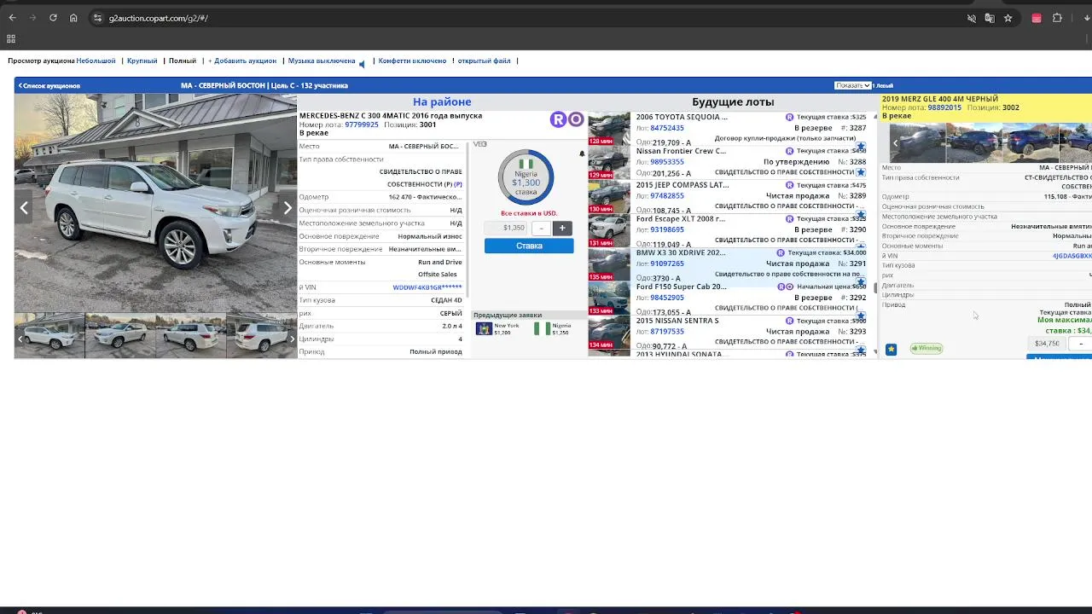Image resolution: width=1092 pixels, height=614 pixels.
Task: Open lot 98892015 Merz GLE link
Action: [944, 108]
